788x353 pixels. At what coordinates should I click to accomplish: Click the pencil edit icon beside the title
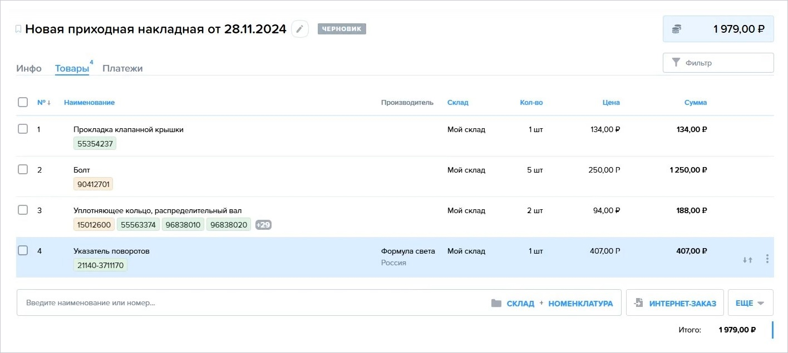click(x=300, y=29)
